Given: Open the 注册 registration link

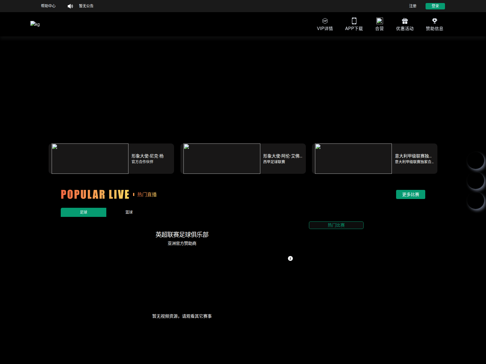Looking at the screenshot, I should 413,6.
